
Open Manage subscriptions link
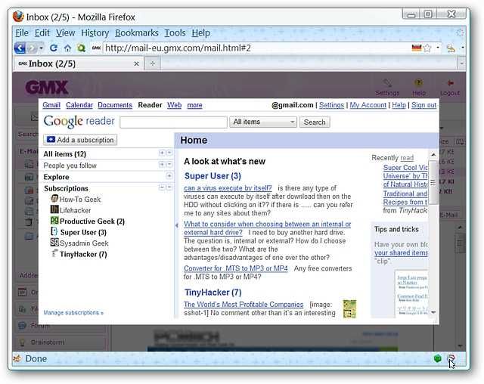[73, 312]
